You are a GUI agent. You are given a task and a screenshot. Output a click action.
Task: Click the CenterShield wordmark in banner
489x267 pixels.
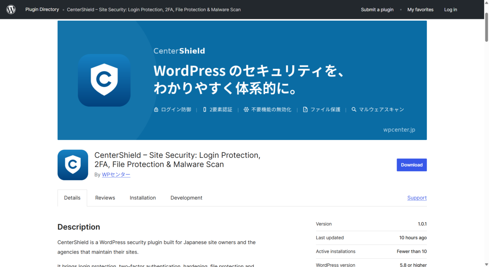click(179, 51)
